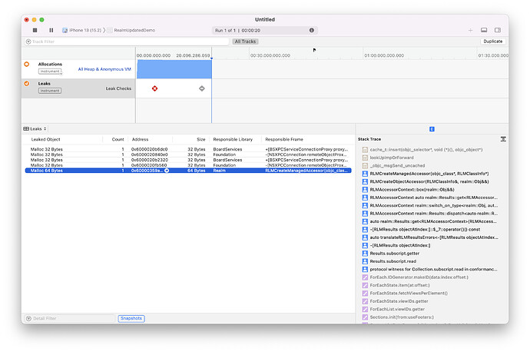The image size is (530, 352).
Task: Sort by the Responsible Library column header
Action: tap(234, 139)
